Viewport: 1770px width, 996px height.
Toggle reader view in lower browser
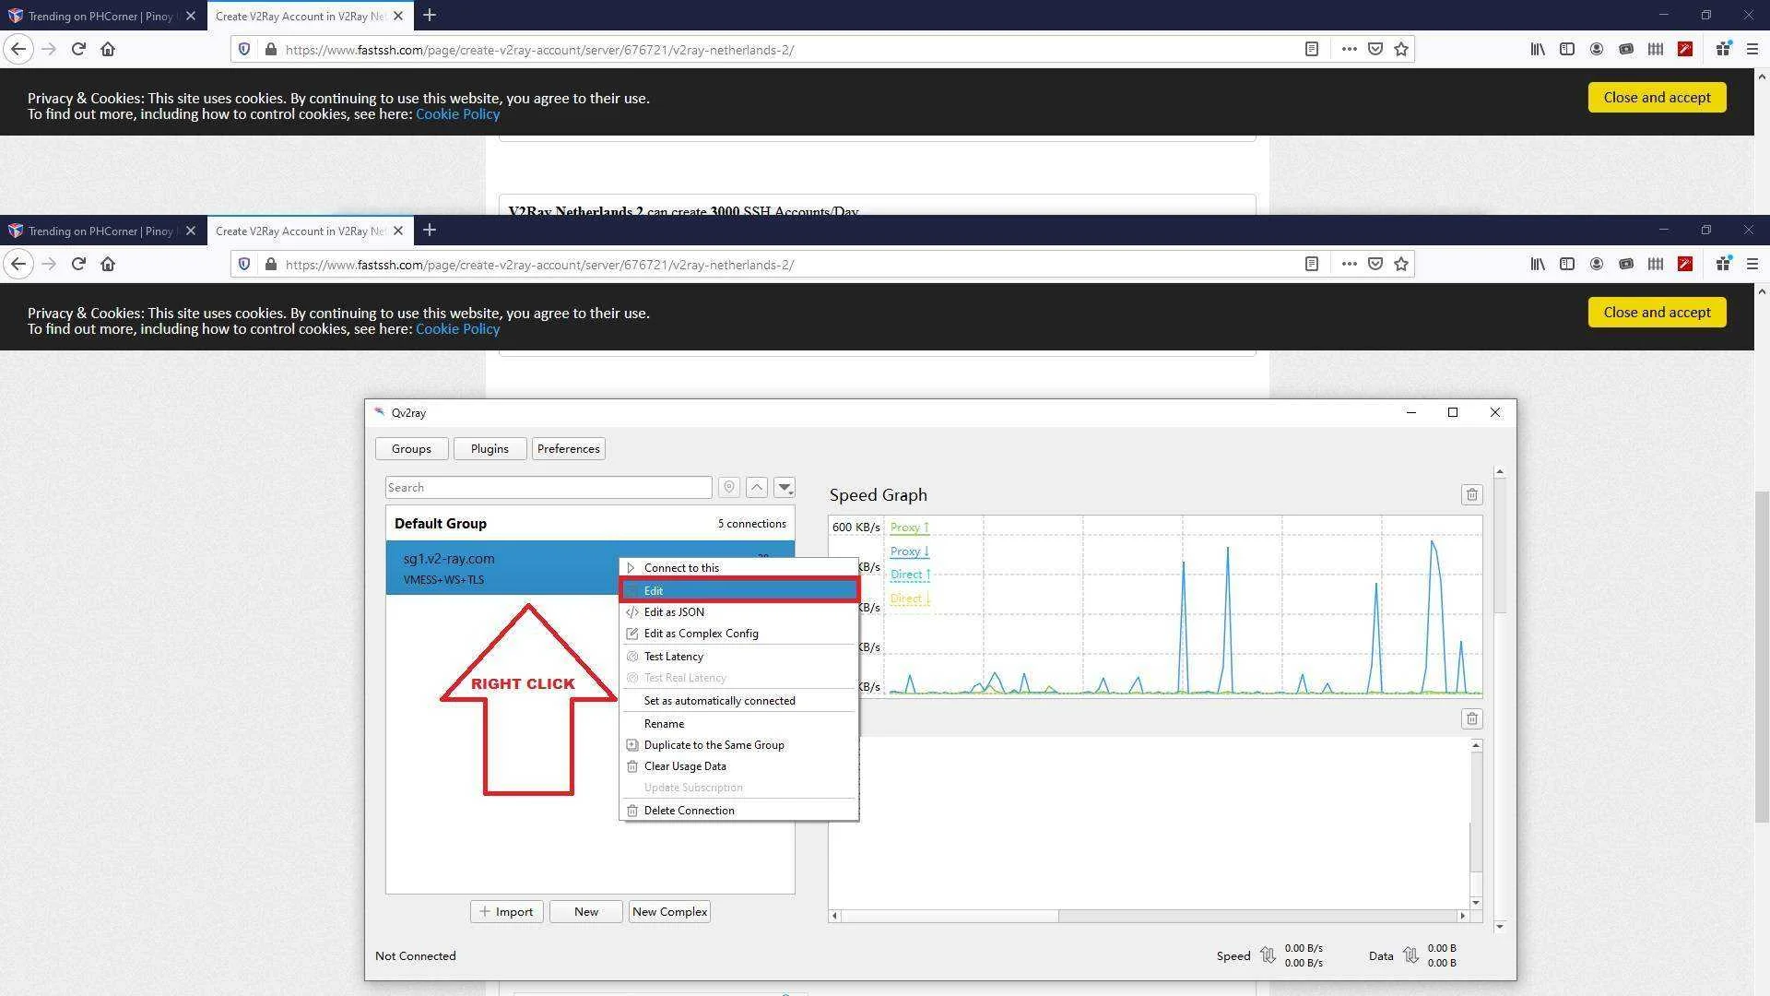pos(1312,265)
